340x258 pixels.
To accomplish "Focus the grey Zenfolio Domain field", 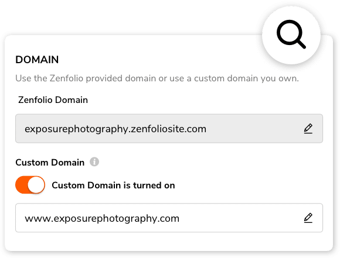I will click(x=169, y=129).
